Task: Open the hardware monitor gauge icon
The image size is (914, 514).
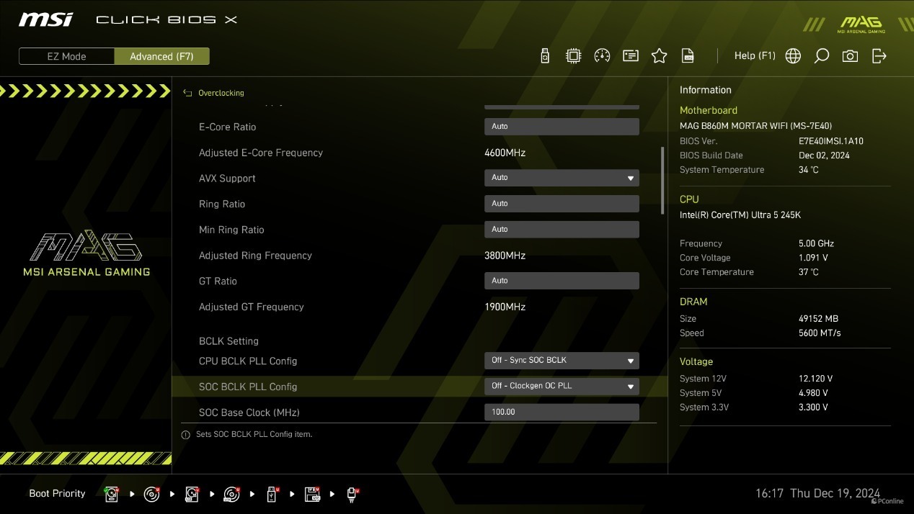Action: pos(602,56)
